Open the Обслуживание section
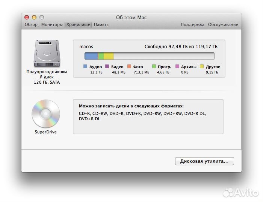The image size is (263, 202). [223, 24]
